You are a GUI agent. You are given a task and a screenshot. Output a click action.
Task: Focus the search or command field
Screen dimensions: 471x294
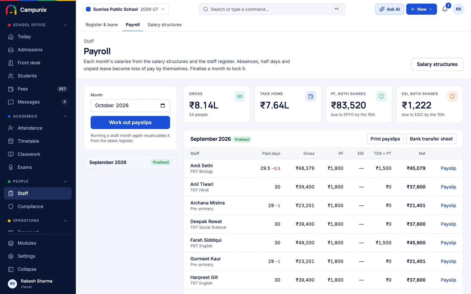[272, 9]
